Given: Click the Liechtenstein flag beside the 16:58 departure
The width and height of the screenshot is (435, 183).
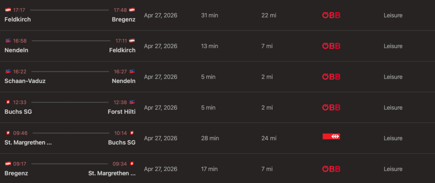Looking at the screenshot, I should pos(8,41).
